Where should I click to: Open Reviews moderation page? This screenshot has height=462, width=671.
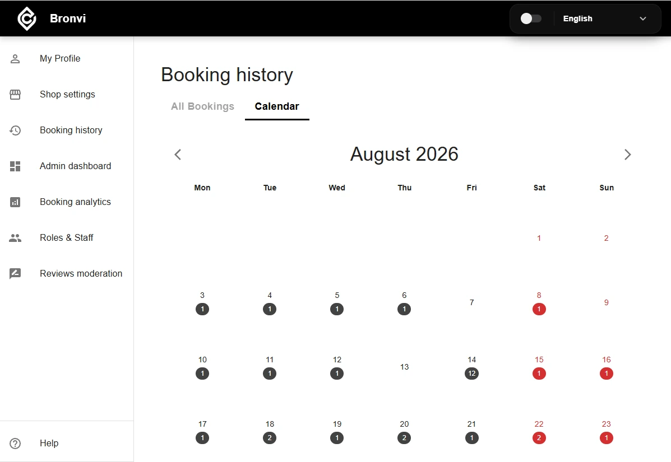pyautogui.click(x=66, y=273)
